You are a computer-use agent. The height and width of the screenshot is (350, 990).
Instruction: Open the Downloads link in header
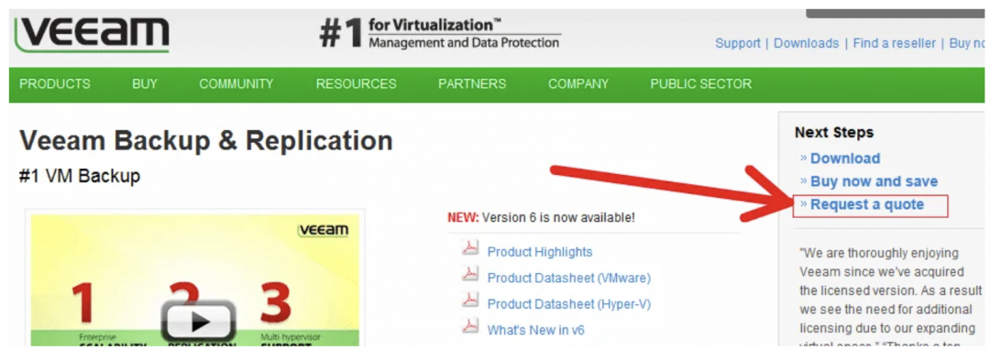pyautogui.click(x=807, y=43)
